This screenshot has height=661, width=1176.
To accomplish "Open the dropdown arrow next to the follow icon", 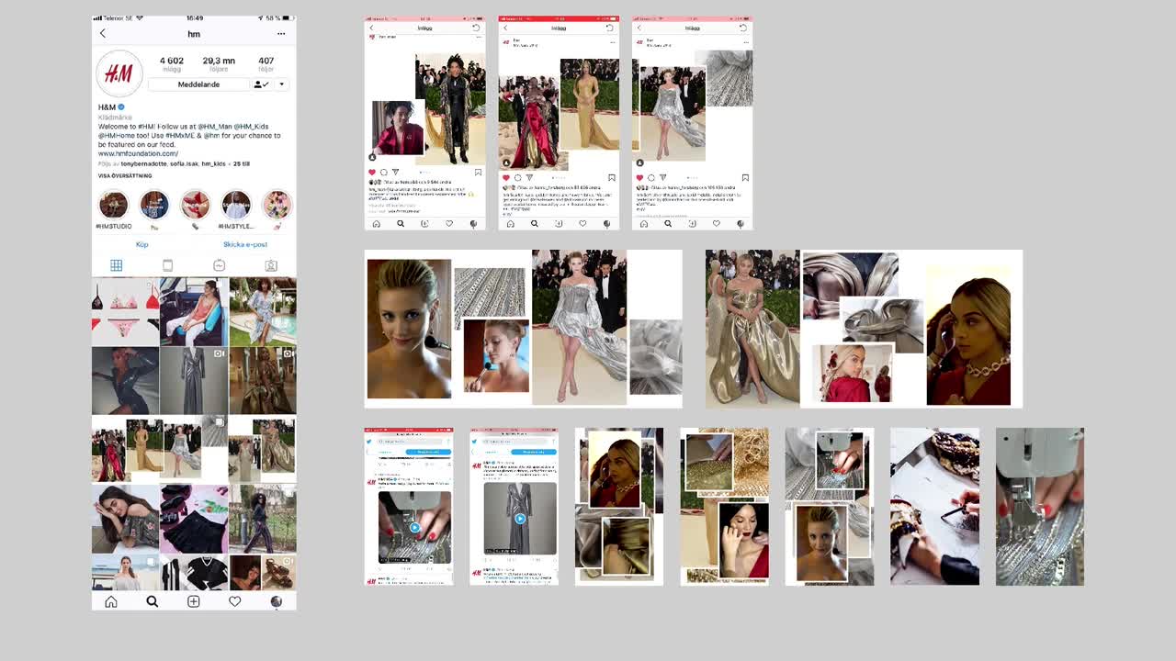I will pyautogui.click(x=282, y=84).
